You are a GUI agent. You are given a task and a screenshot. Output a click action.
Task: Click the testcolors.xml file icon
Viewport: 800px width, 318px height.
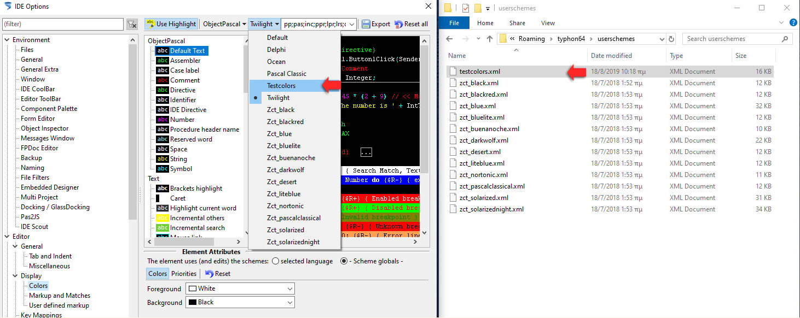click(x=452, y=72)
